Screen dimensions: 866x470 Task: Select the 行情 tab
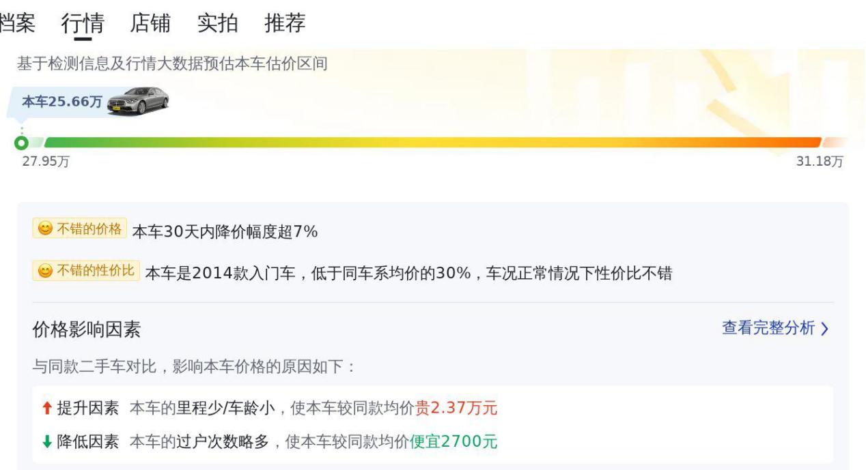tap(83, 23)
